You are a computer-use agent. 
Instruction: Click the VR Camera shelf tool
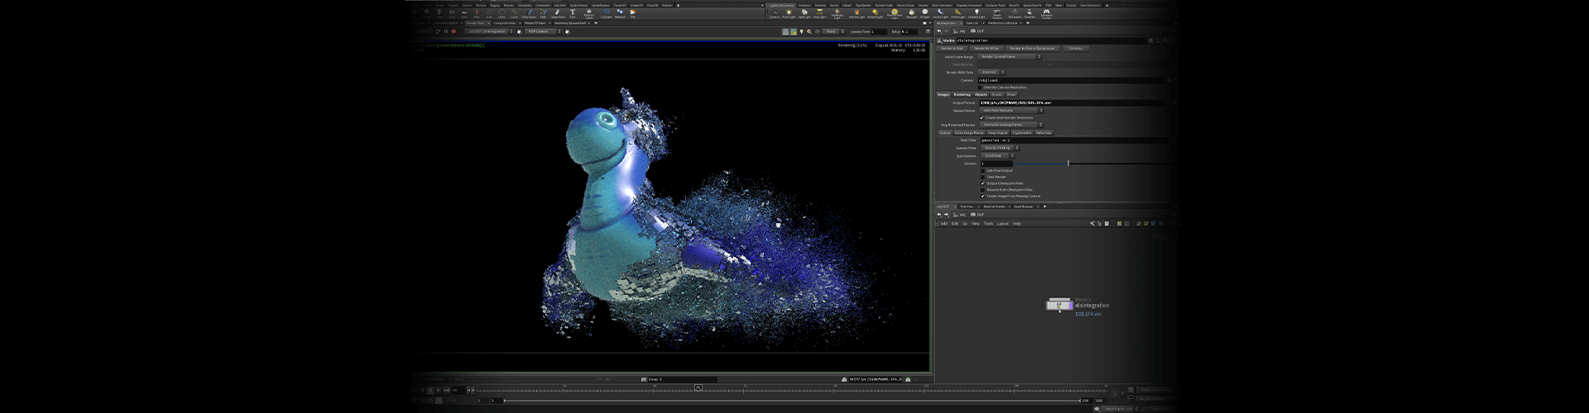point(1015,13)
